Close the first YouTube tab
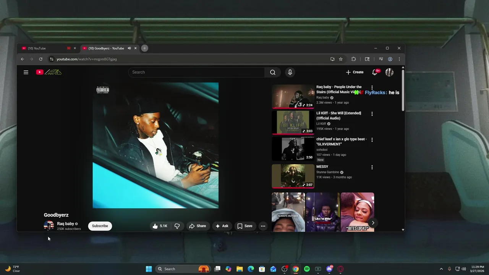The image size is (489, 275). pos(75,48)
